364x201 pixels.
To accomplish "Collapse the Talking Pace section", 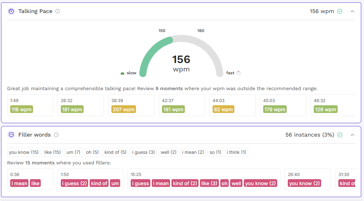I will click(x=352, y=11).
